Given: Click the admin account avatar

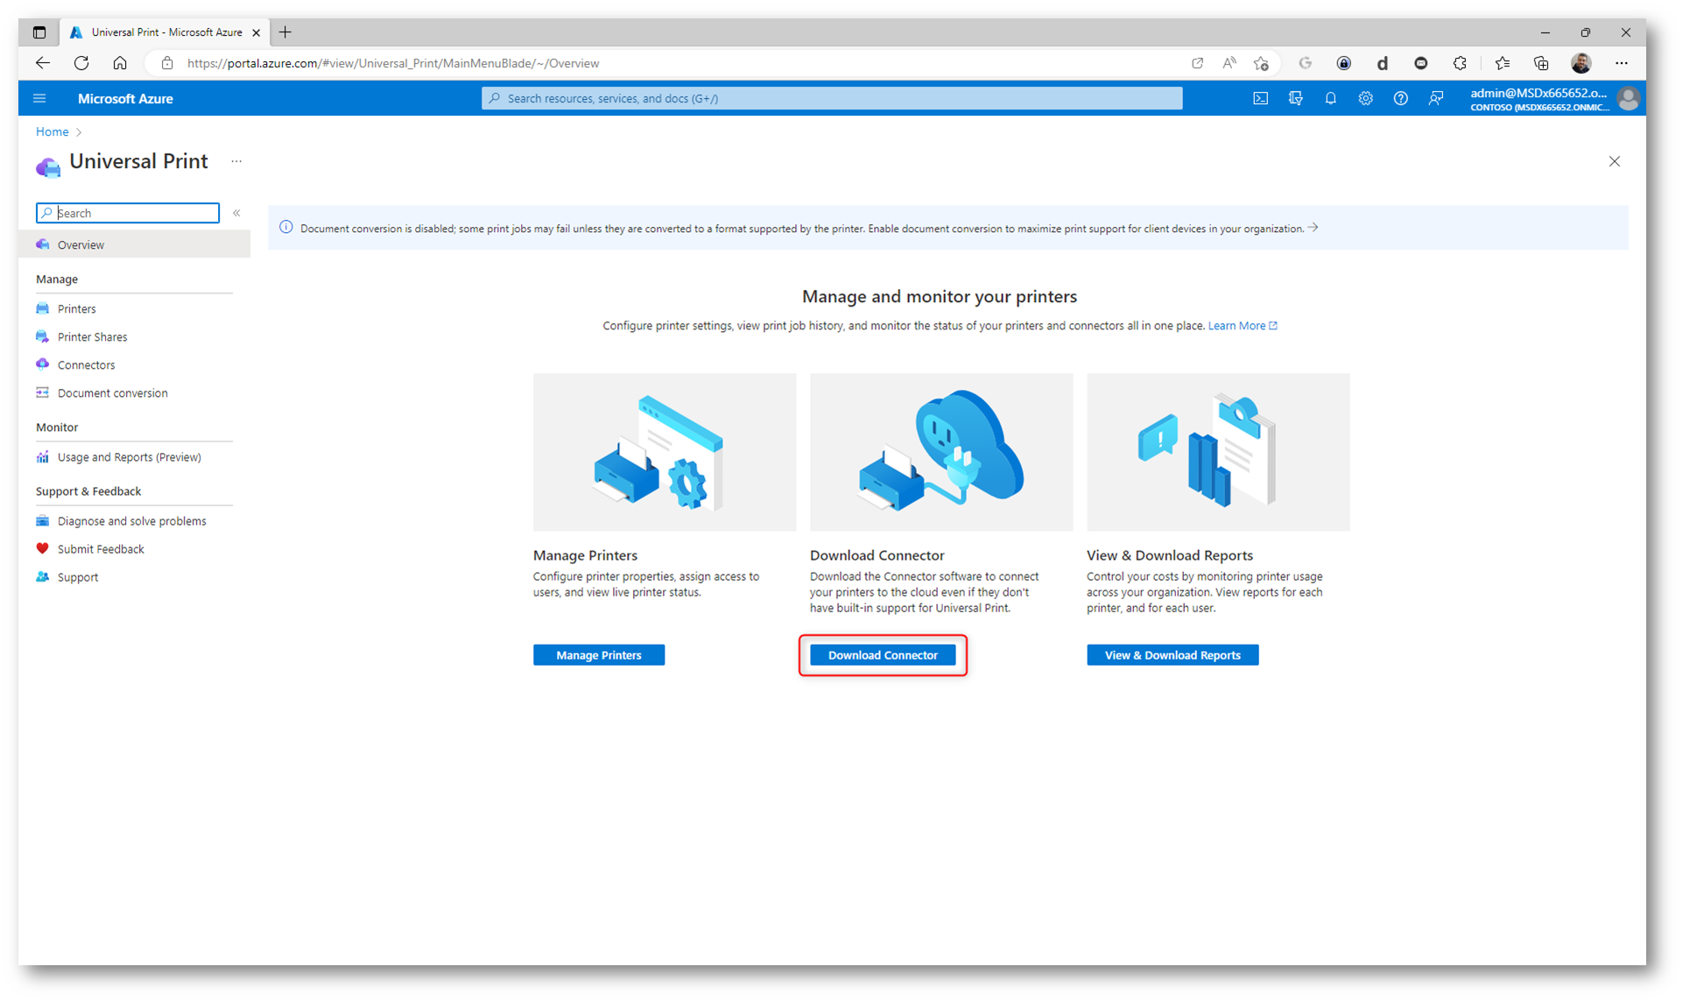Looking at the screenshot, I should tap(1628, 98).
